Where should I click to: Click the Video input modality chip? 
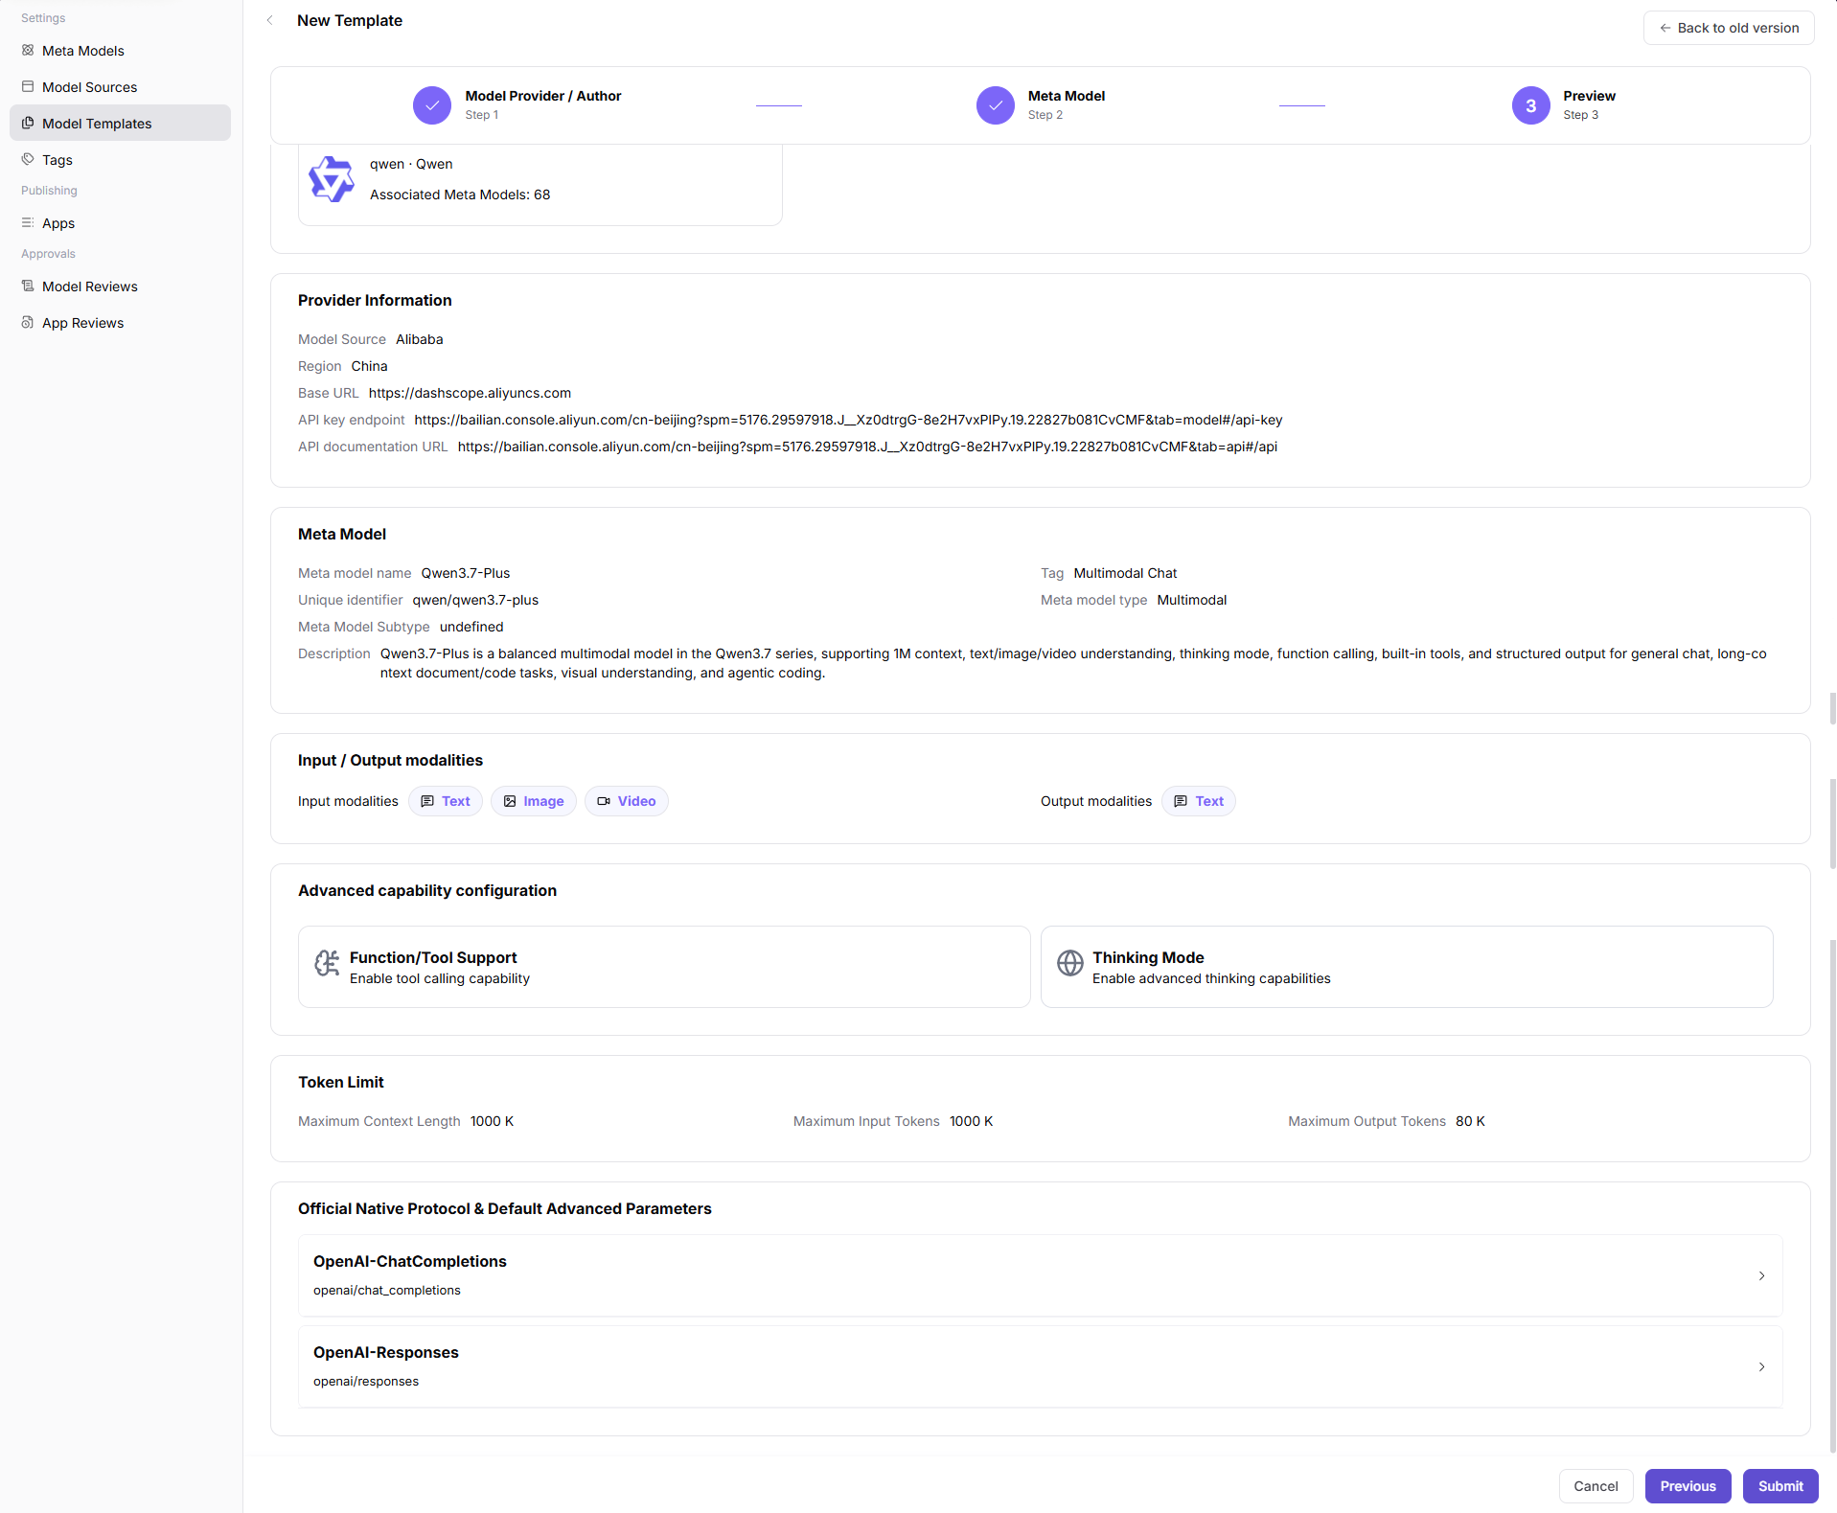pyautogui.click(x=627, y=801)
